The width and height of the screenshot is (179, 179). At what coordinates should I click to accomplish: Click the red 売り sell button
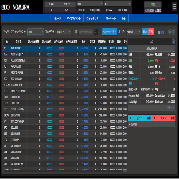point(151,32)
